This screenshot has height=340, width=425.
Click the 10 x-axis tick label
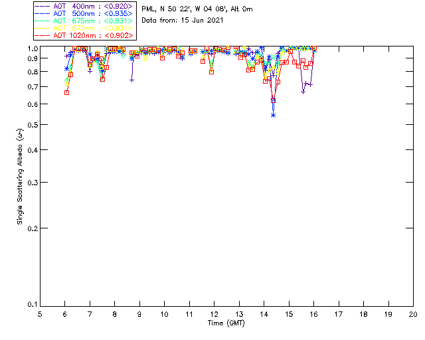coord(164,314)
